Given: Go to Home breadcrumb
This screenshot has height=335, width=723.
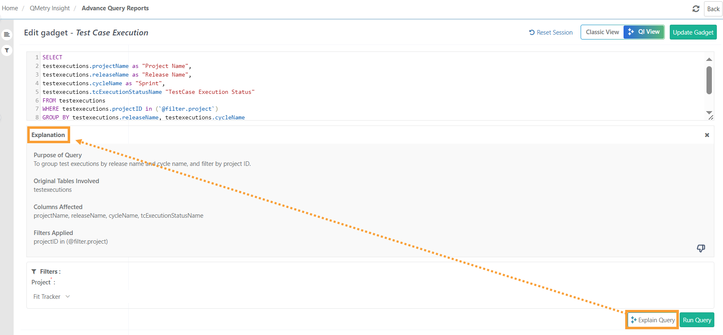Looking at the screenshot, I should point(10,8).
